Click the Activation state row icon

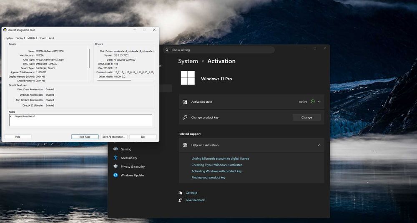pyautogui.click(x=185, y=102)
